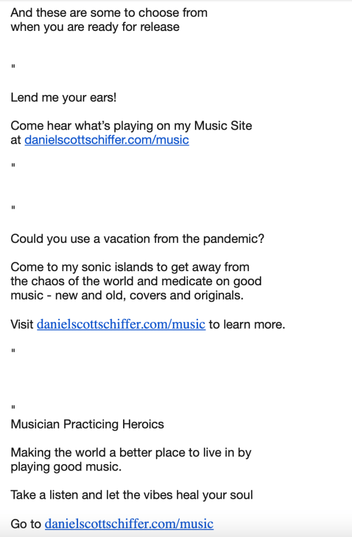Click the text 'to learn more.'
The height and width of the screenshot is (537, 352).
point(247,325)
